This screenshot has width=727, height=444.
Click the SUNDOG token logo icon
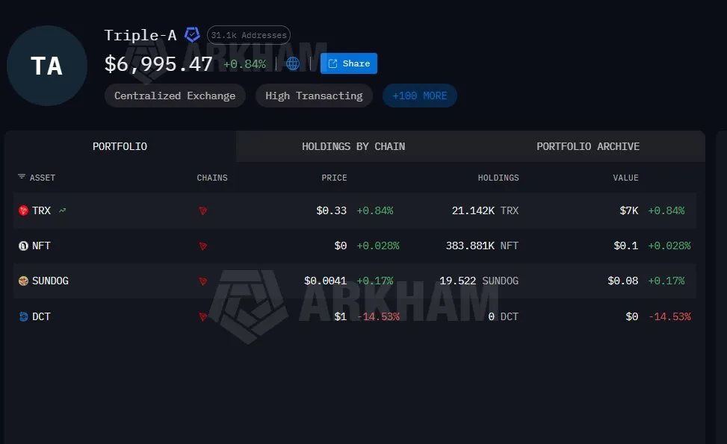click(23, 281)
